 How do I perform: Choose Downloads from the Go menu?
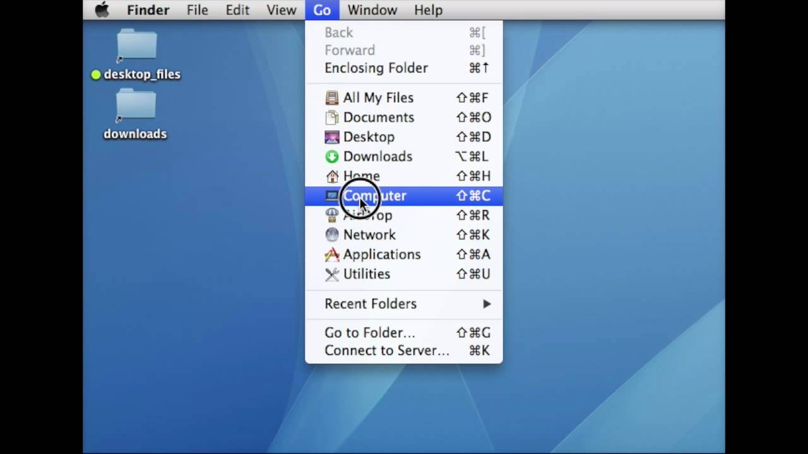(404, 156)
